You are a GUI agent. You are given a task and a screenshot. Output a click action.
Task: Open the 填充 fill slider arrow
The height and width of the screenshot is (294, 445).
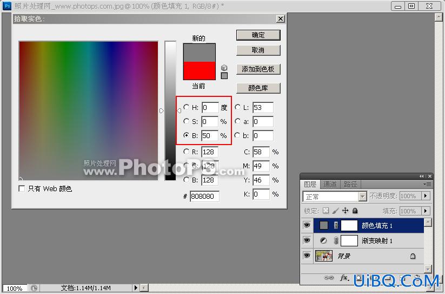click(426, 211)
